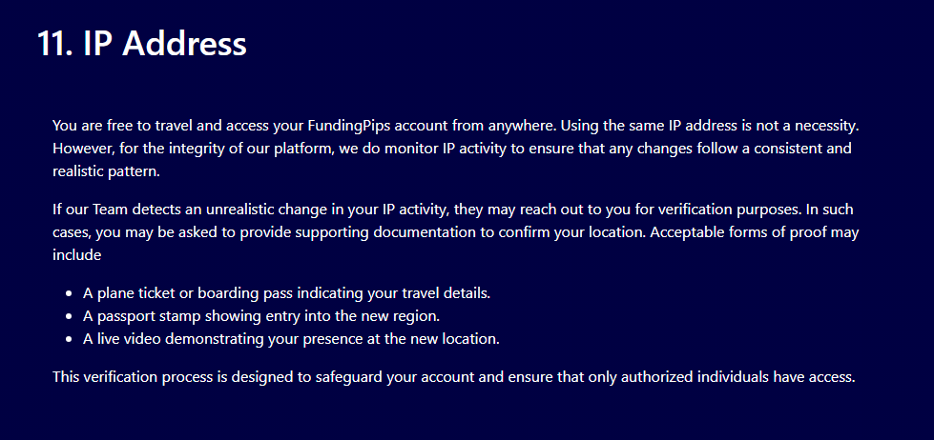Click the "11. IP Address" heading
Image resolution: width=934 pixels, height=440 pixels.
142,44
